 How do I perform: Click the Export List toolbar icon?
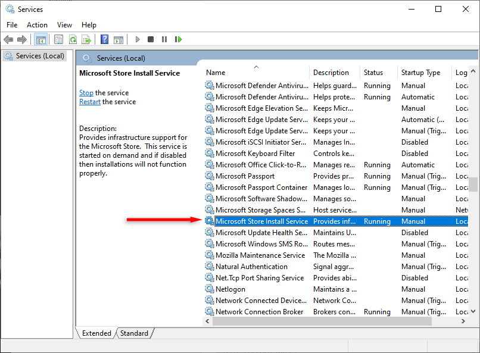86,39
